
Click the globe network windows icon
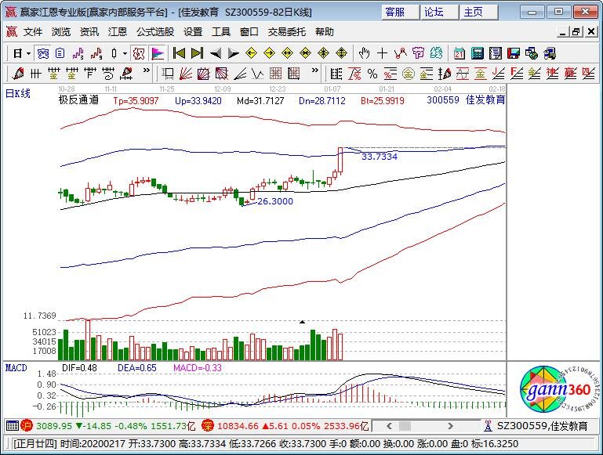point(532,53)
